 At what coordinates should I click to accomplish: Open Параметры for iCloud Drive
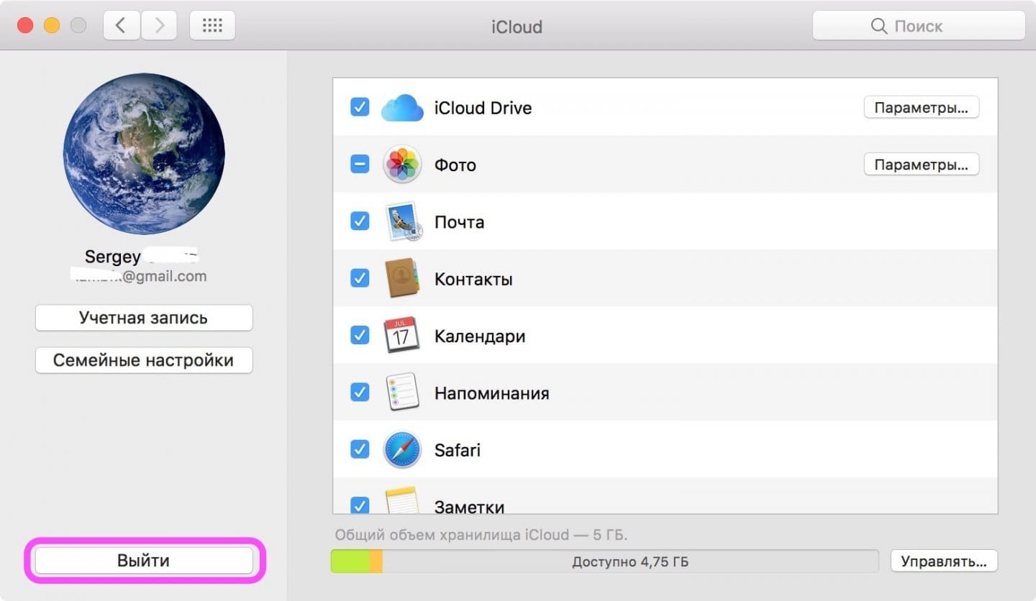921,108
